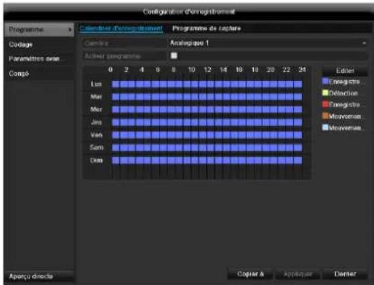Click the Dernier button
The image size is (374, 285).
(345, 274)
